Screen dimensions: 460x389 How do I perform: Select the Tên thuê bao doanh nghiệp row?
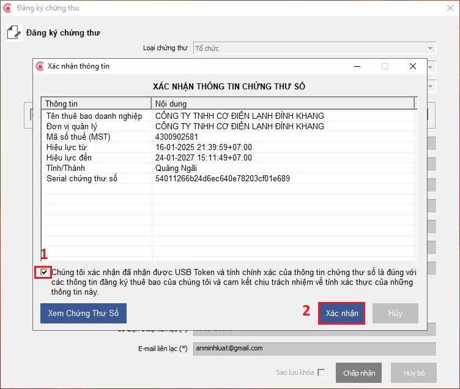pos(229,116)
